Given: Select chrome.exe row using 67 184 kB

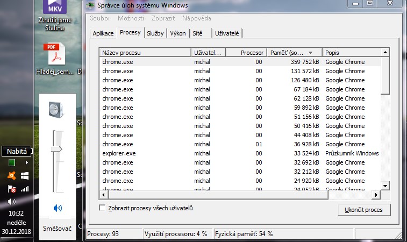Looking at the screenshot, I should (x=240, y=89).
